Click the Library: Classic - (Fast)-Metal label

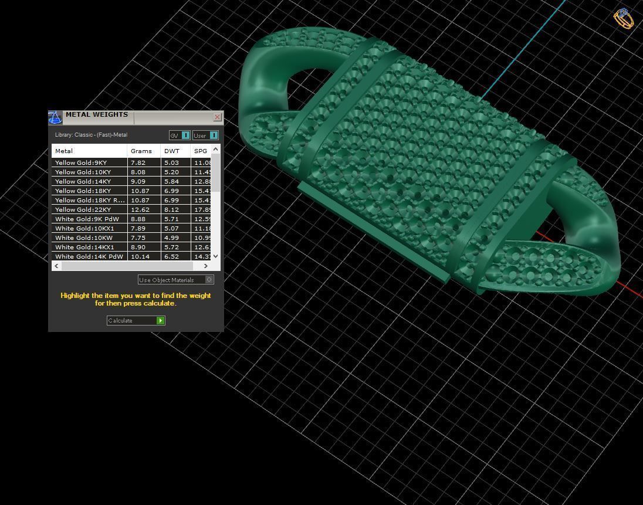[91, 135]
